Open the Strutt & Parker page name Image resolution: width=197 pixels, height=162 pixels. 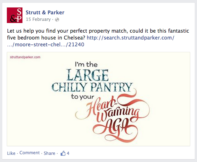click(45, 12)
